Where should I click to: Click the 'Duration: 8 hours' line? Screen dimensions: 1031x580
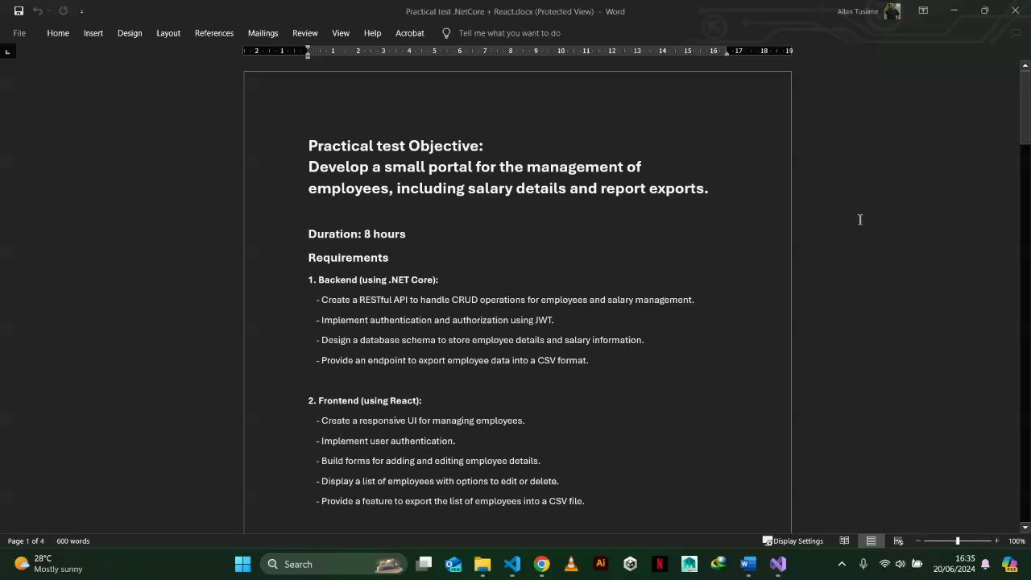point(357,234)
